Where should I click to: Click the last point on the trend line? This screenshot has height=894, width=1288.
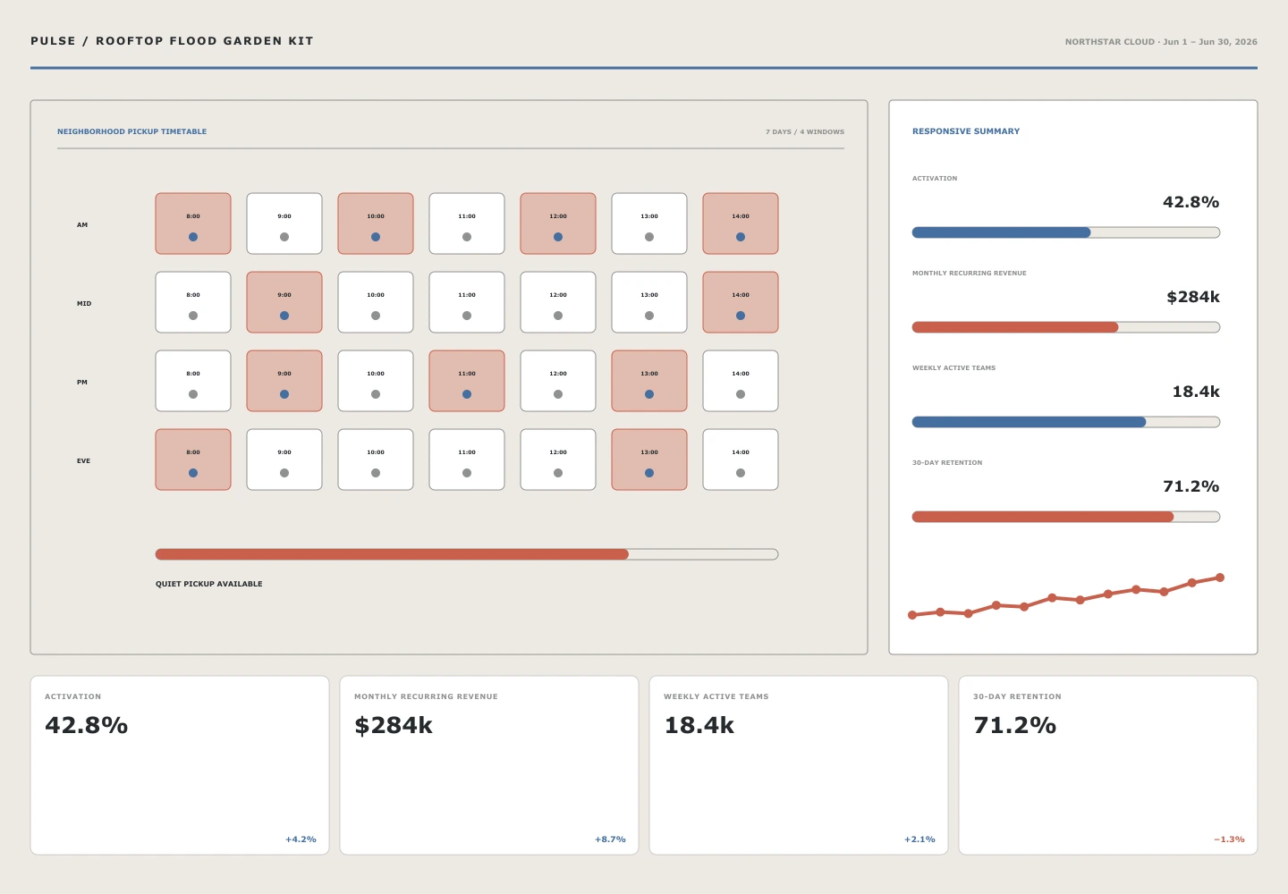pos(1220,578)
